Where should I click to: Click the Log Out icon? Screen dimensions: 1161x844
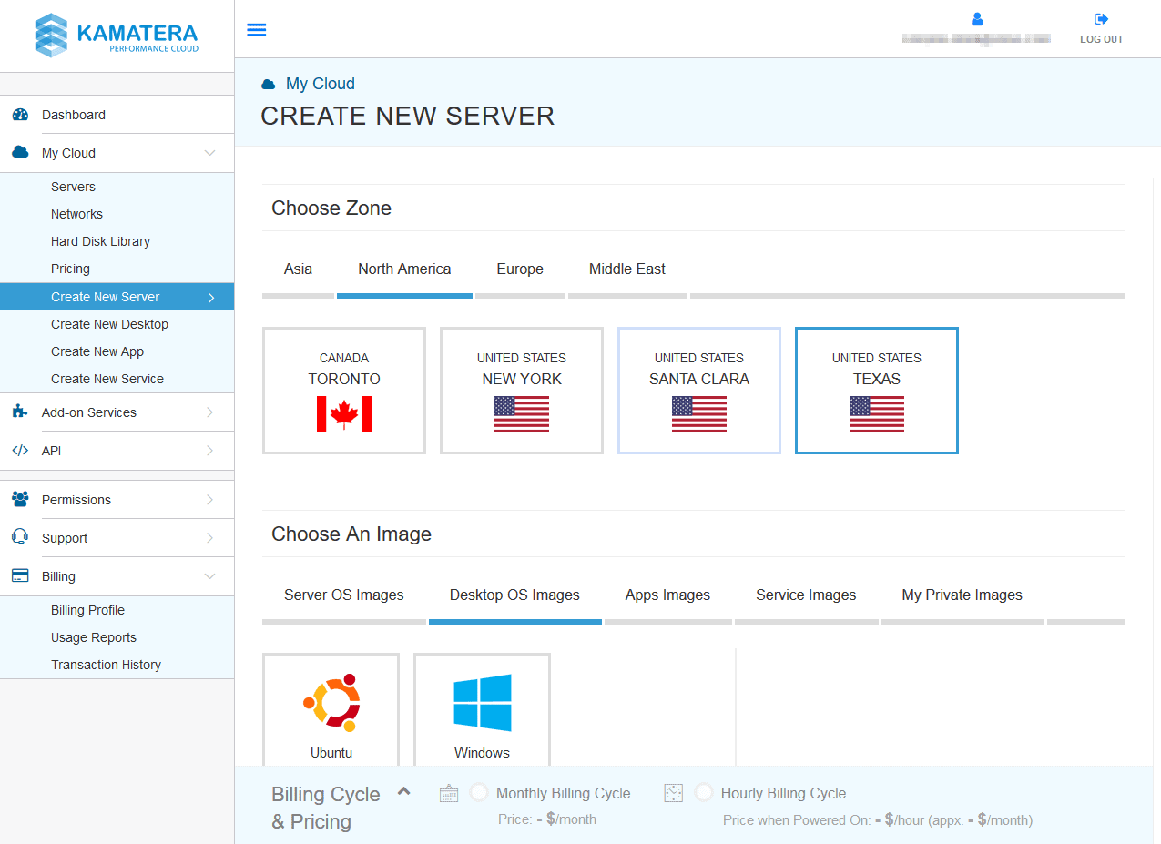1102,19
